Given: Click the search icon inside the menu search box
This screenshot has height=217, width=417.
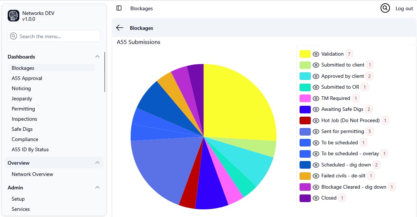Looking at the screenshot, I should pyautogui.click(x=13, y=36).
